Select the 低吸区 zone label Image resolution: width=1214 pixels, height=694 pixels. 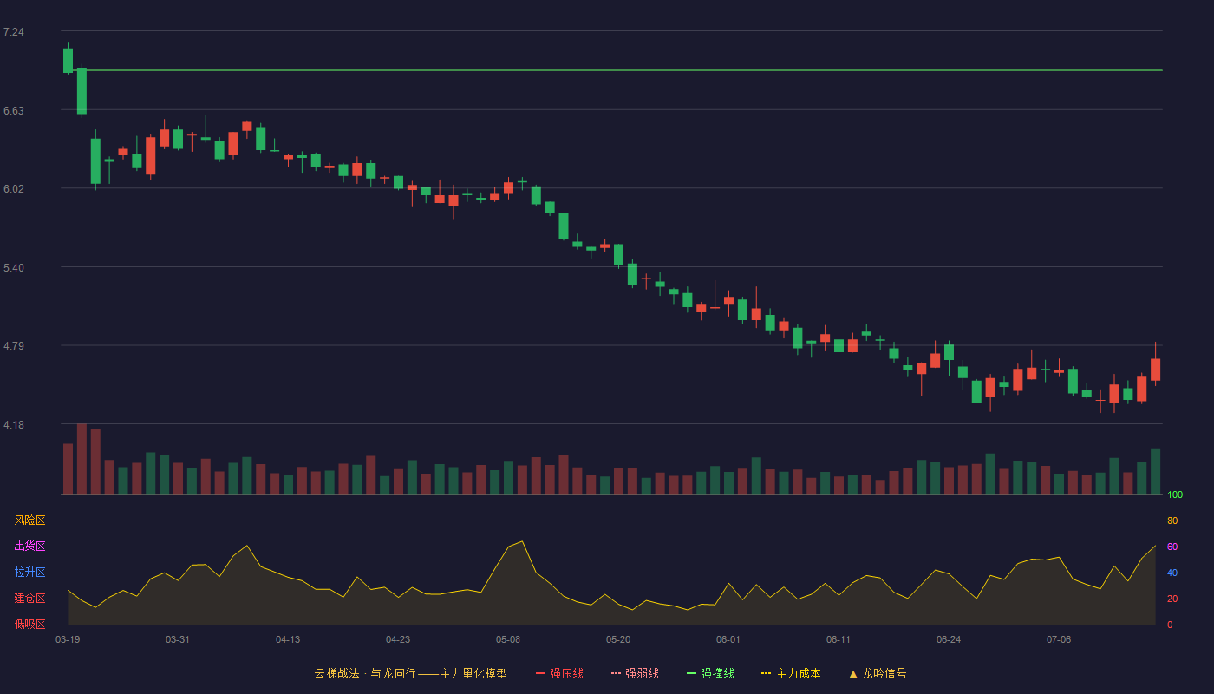tap(29, 625)
